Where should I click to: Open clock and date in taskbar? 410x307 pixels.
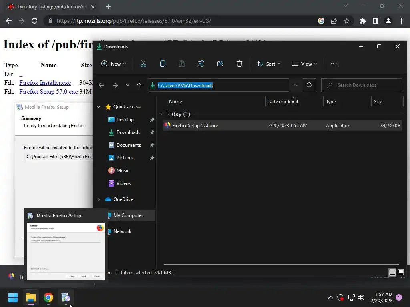click(x=382, y=297)
